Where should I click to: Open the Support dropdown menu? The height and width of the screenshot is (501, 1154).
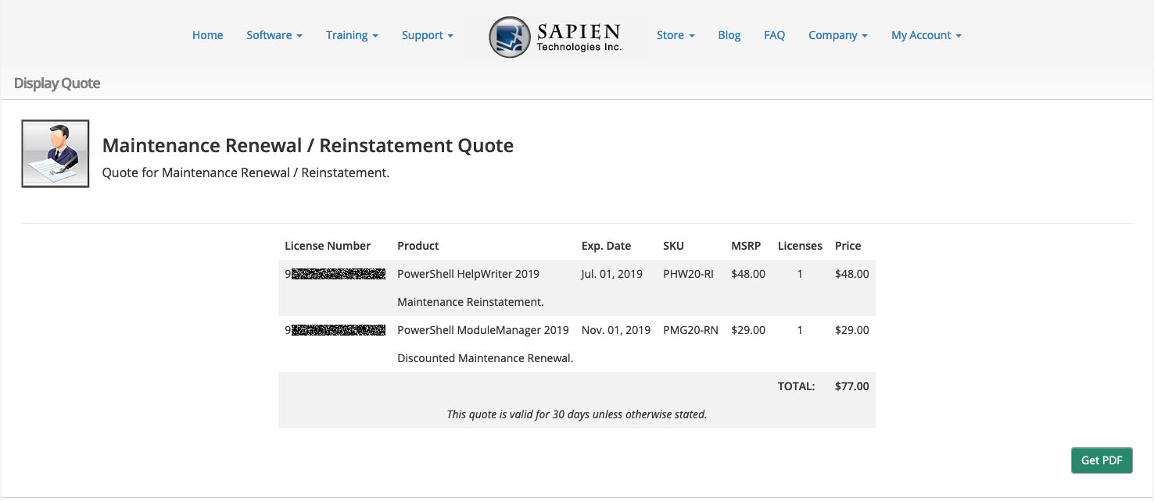428,35
